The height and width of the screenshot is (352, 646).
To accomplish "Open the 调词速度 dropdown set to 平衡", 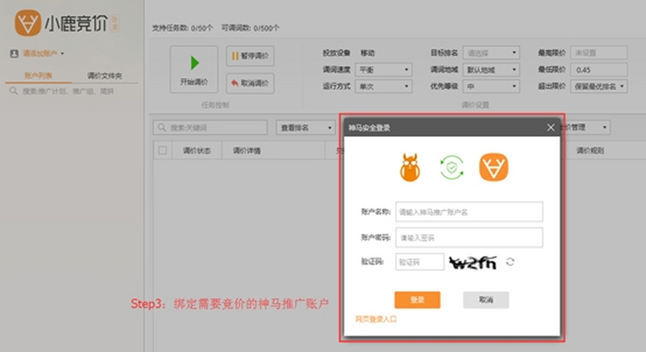I will (x=383, y=69).
